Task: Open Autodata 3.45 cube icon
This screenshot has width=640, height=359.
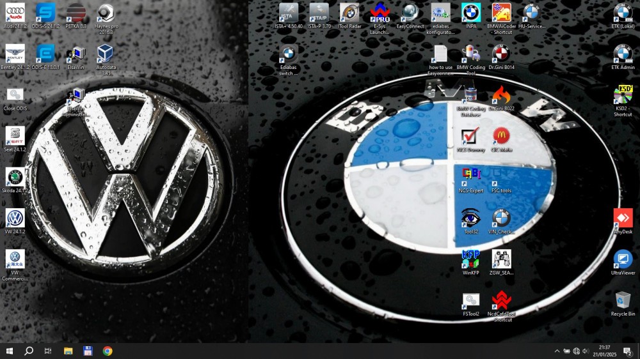Action: tap(106, 59)
